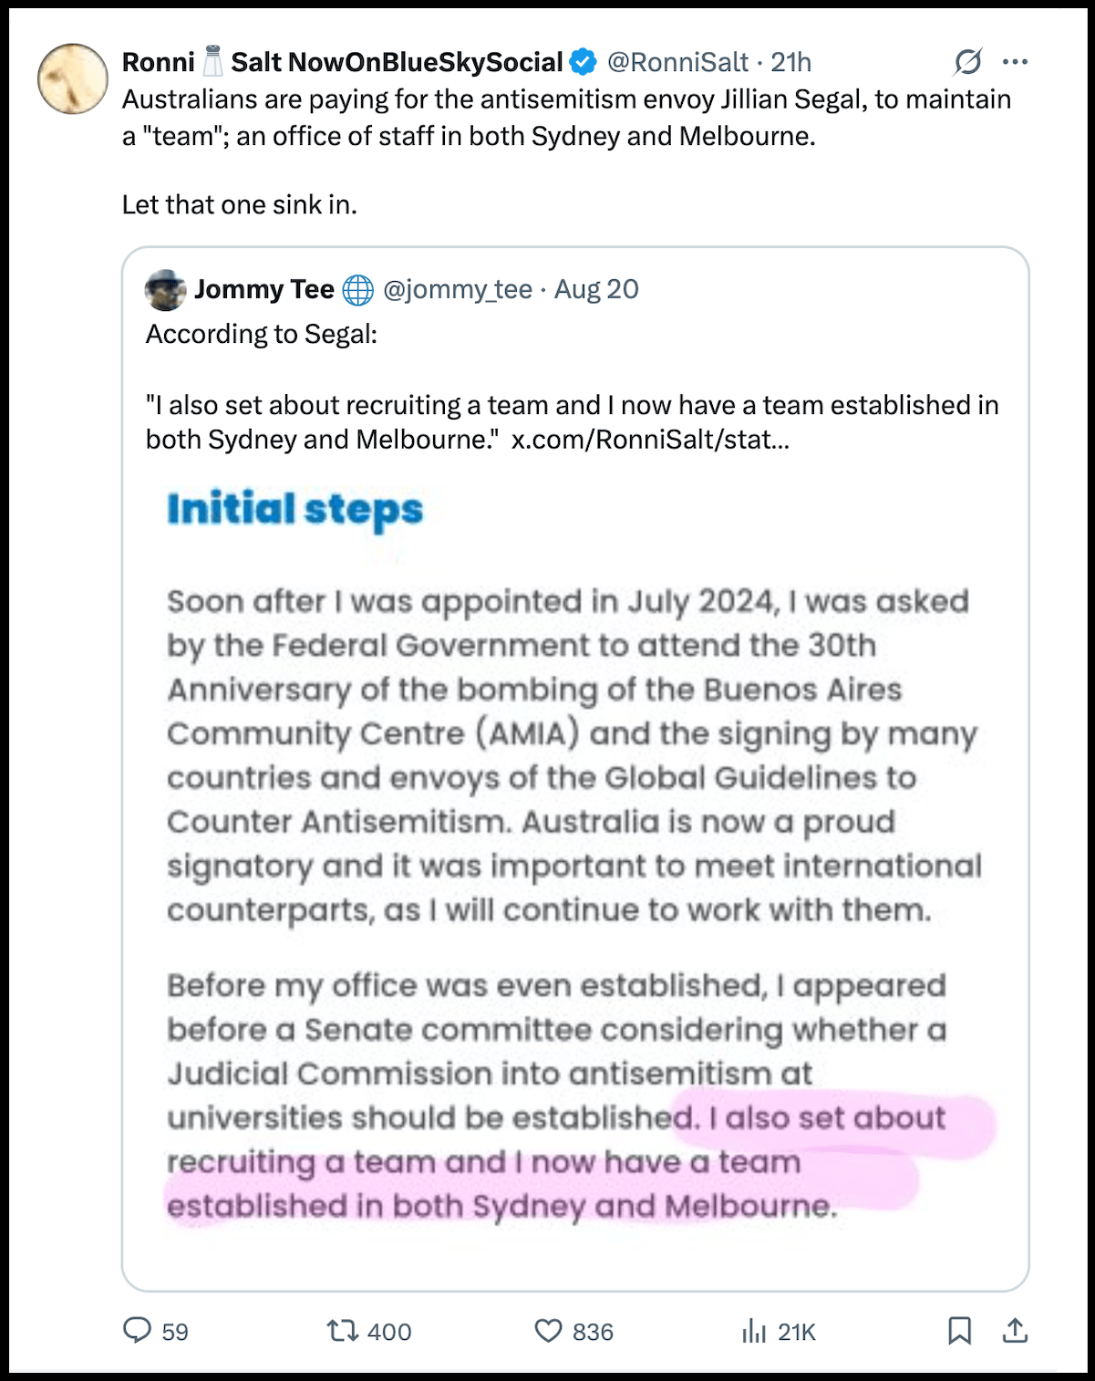Like the tweet with the heart icon

pyautogui.click(x=548, y=1331)
